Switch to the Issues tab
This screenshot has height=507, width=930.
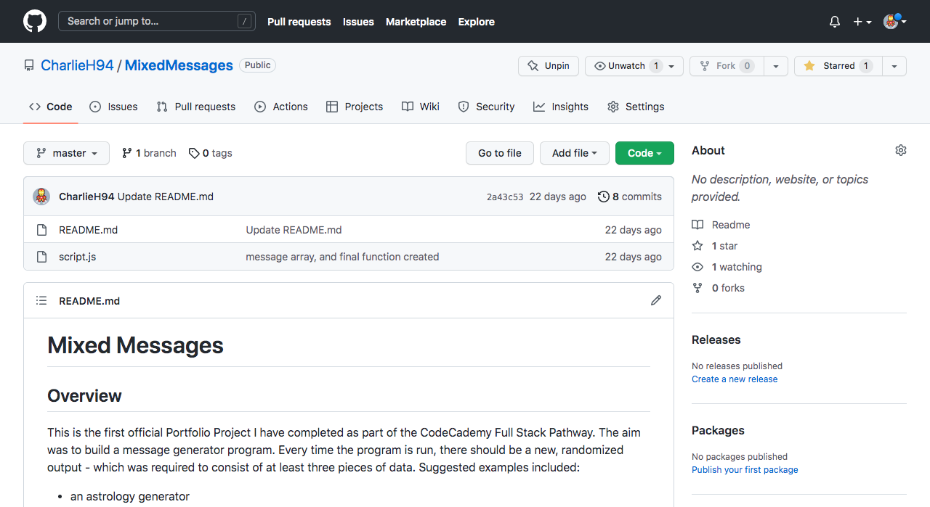click(x=114, y=107)
